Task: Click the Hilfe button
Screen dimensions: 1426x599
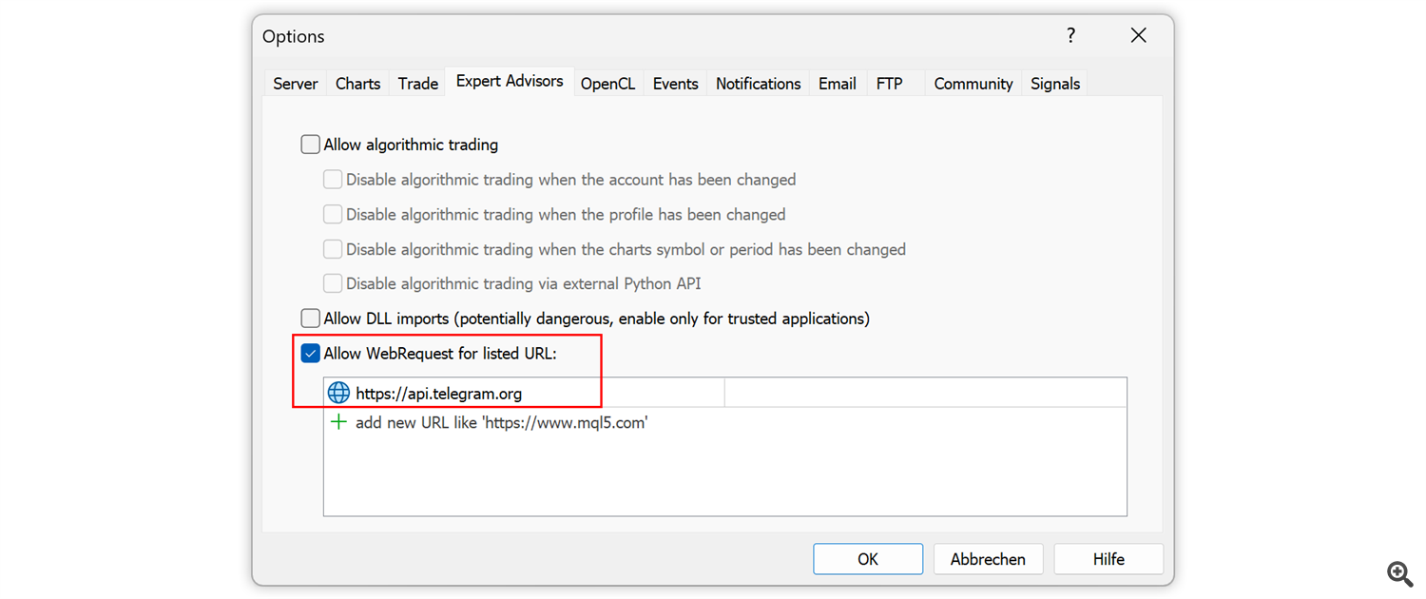Action: [1108, 559]
